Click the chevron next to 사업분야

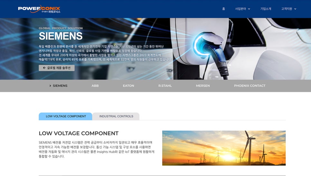point(249,9)
